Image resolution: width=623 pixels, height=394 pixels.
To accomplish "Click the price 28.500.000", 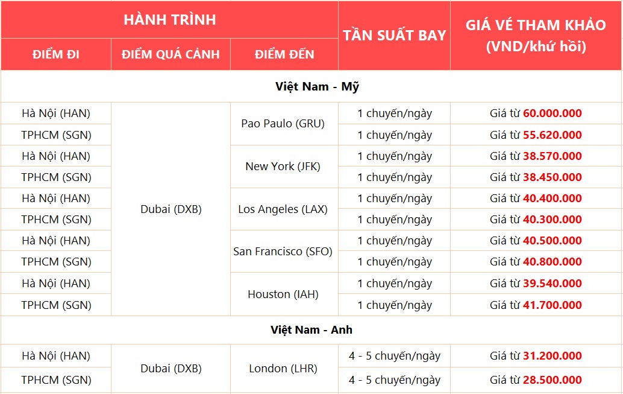I will click(x=553, y=380).
